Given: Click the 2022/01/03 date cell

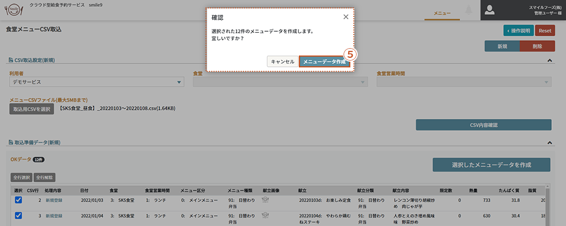Looking at the screenshot, I should (92, 200).
